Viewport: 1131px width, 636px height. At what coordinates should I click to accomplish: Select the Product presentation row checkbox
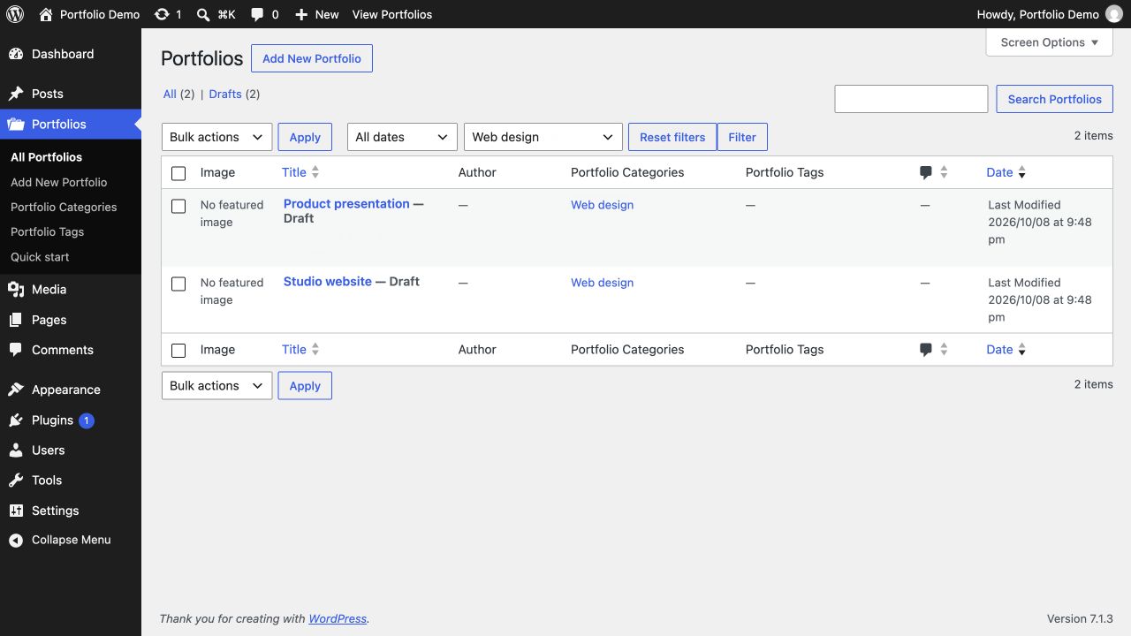pos(178,206)
